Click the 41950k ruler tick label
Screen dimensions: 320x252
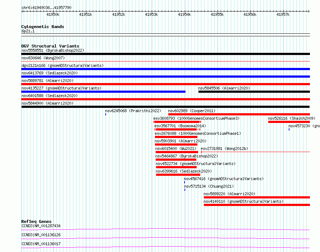pyautogui.click(x=53, y=14)
